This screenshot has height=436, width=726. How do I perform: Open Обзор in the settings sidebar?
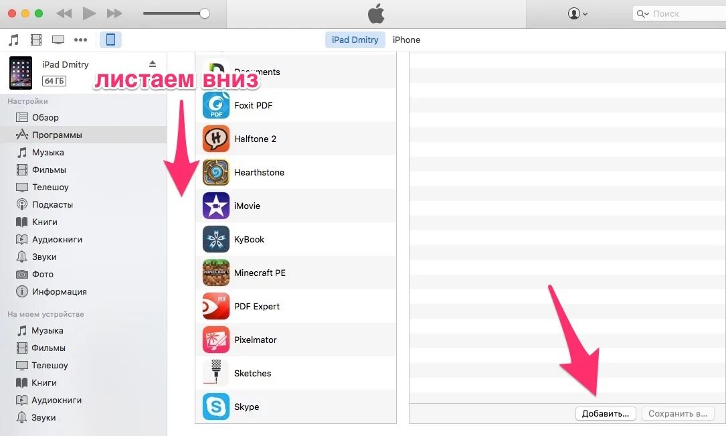coord(46,118)
